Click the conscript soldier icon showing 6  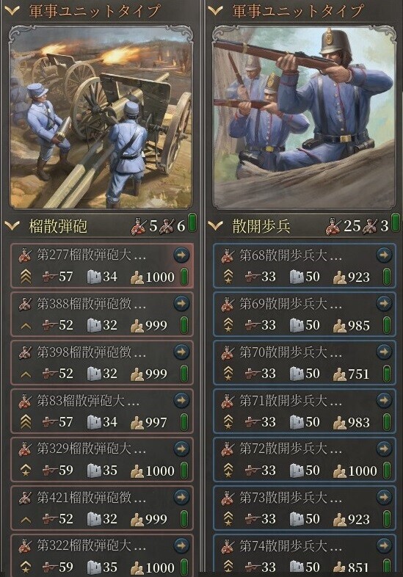(167, 226)
